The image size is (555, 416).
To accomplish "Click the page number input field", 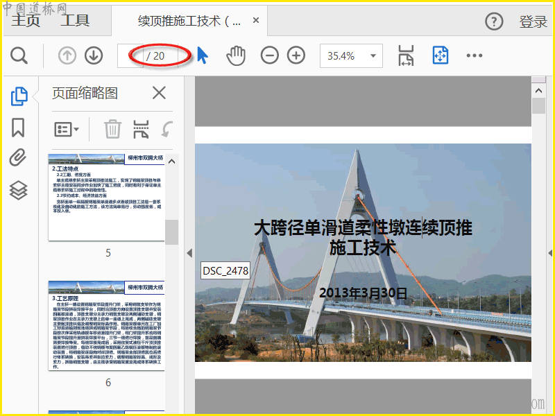I will [130, 55].
